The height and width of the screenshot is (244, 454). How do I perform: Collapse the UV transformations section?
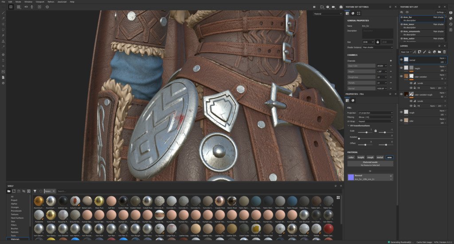[348, 126]
